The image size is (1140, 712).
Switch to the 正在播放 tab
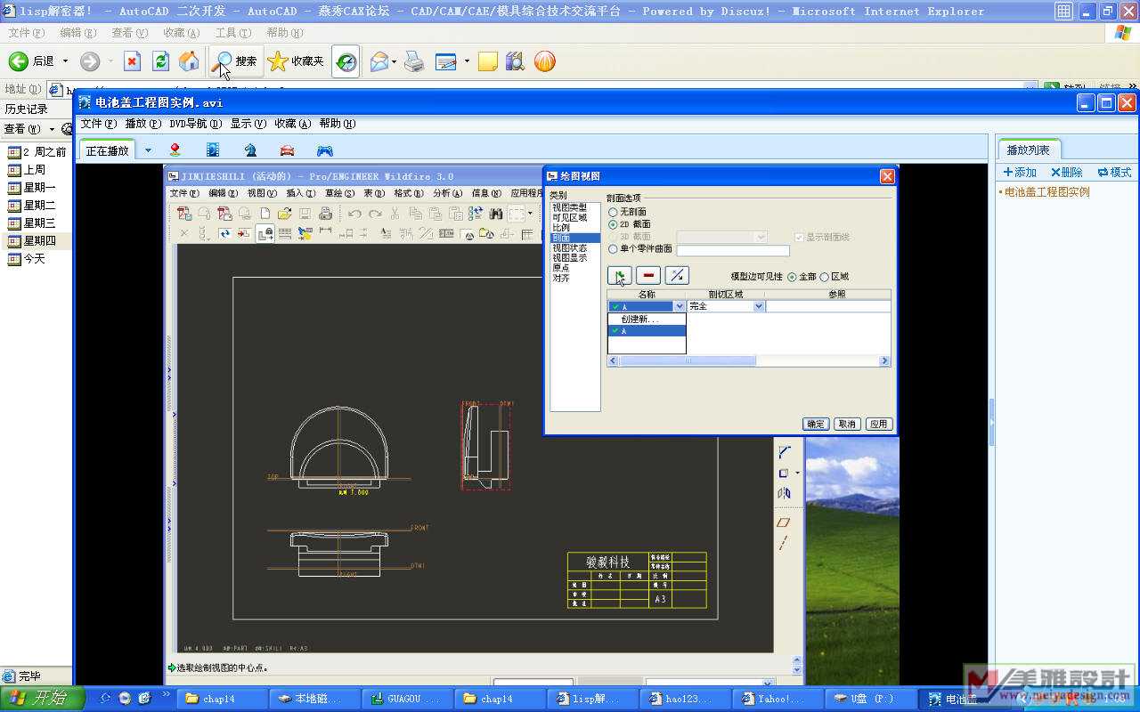pyautogui.click(x=107, y=150)
